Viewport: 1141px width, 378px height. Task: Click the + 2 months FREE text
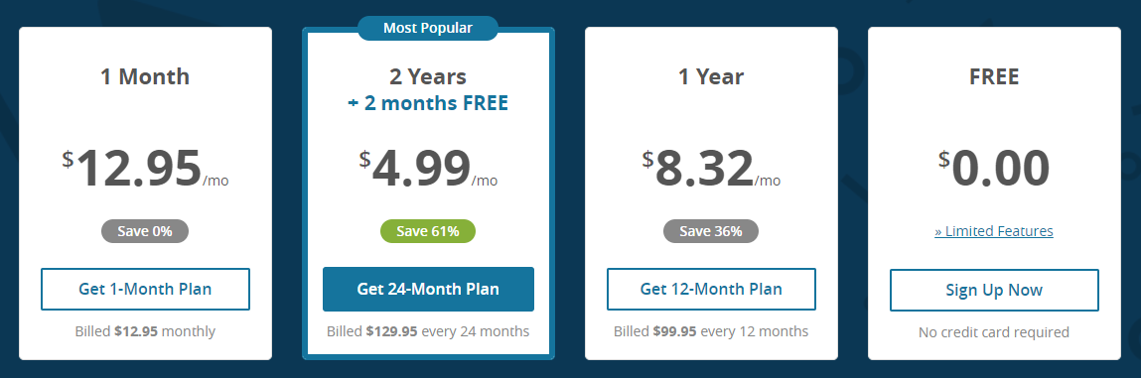coord(428,103)
